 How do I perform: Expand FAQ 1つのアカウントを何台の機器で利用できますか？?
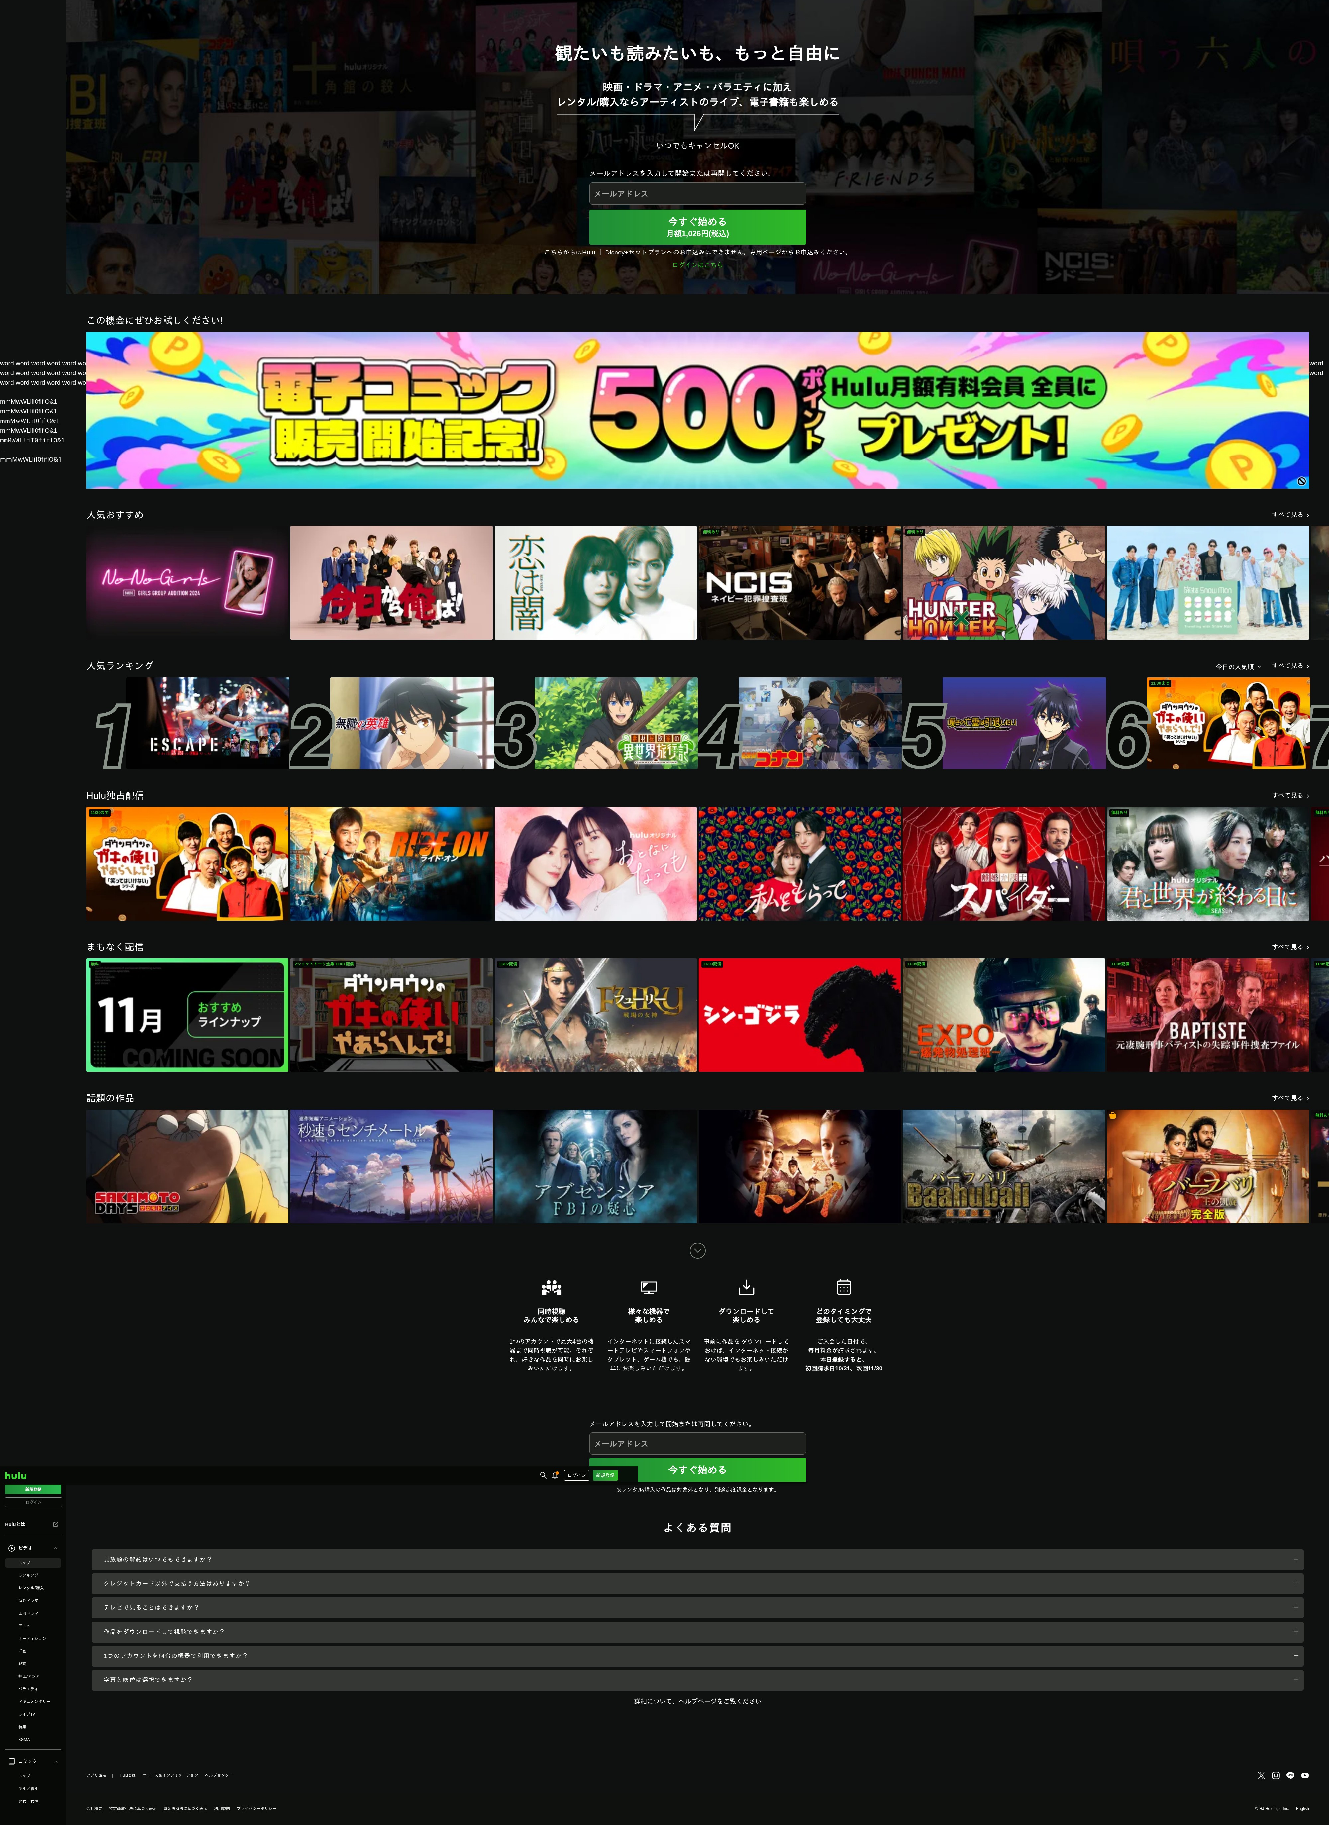tap(697, 1656)
